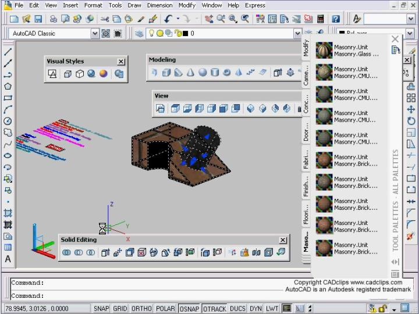Expand the ByLayer color control dropdown
The image size is (419, 314).
point(410,33)
